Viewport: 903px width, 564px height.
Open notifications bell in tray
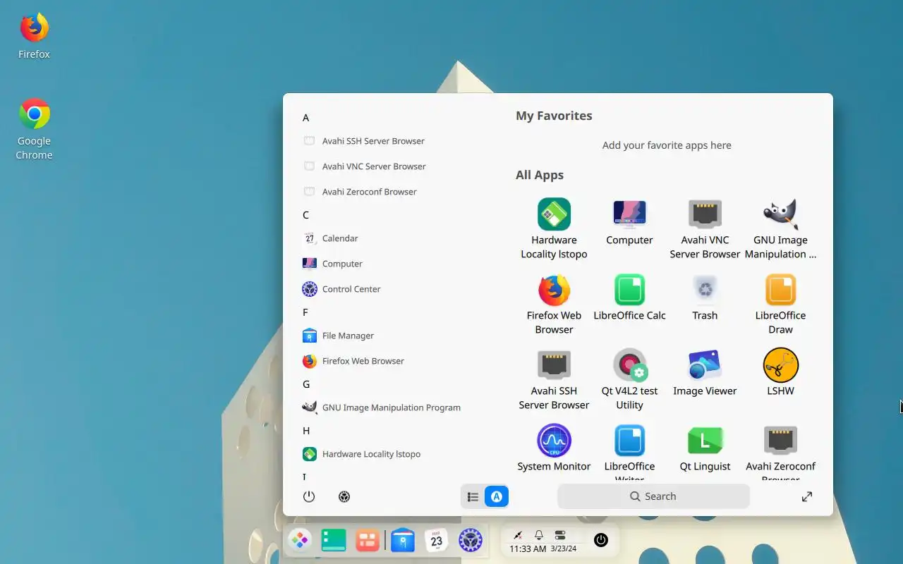pos(539,535)
